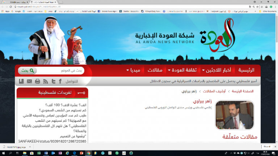Open PowerPoint from the taskbar
278x156 pixels.
point(81,153)
